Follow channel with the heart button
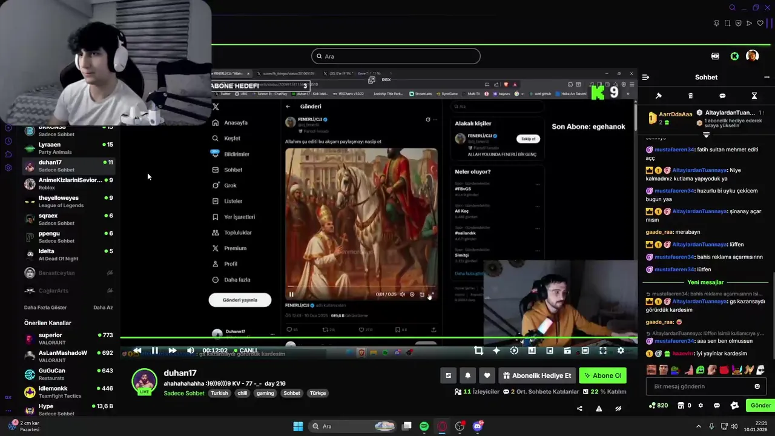The width and height of the screenshot is (775, 436). (487, 375)
